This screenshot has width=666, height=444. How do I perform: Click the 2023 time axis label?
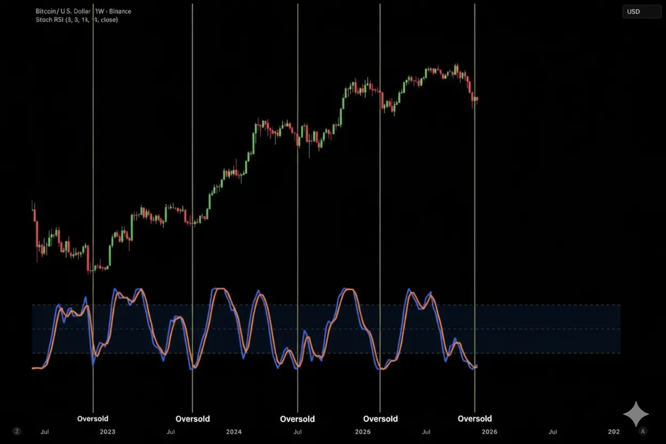pos(107,432)
